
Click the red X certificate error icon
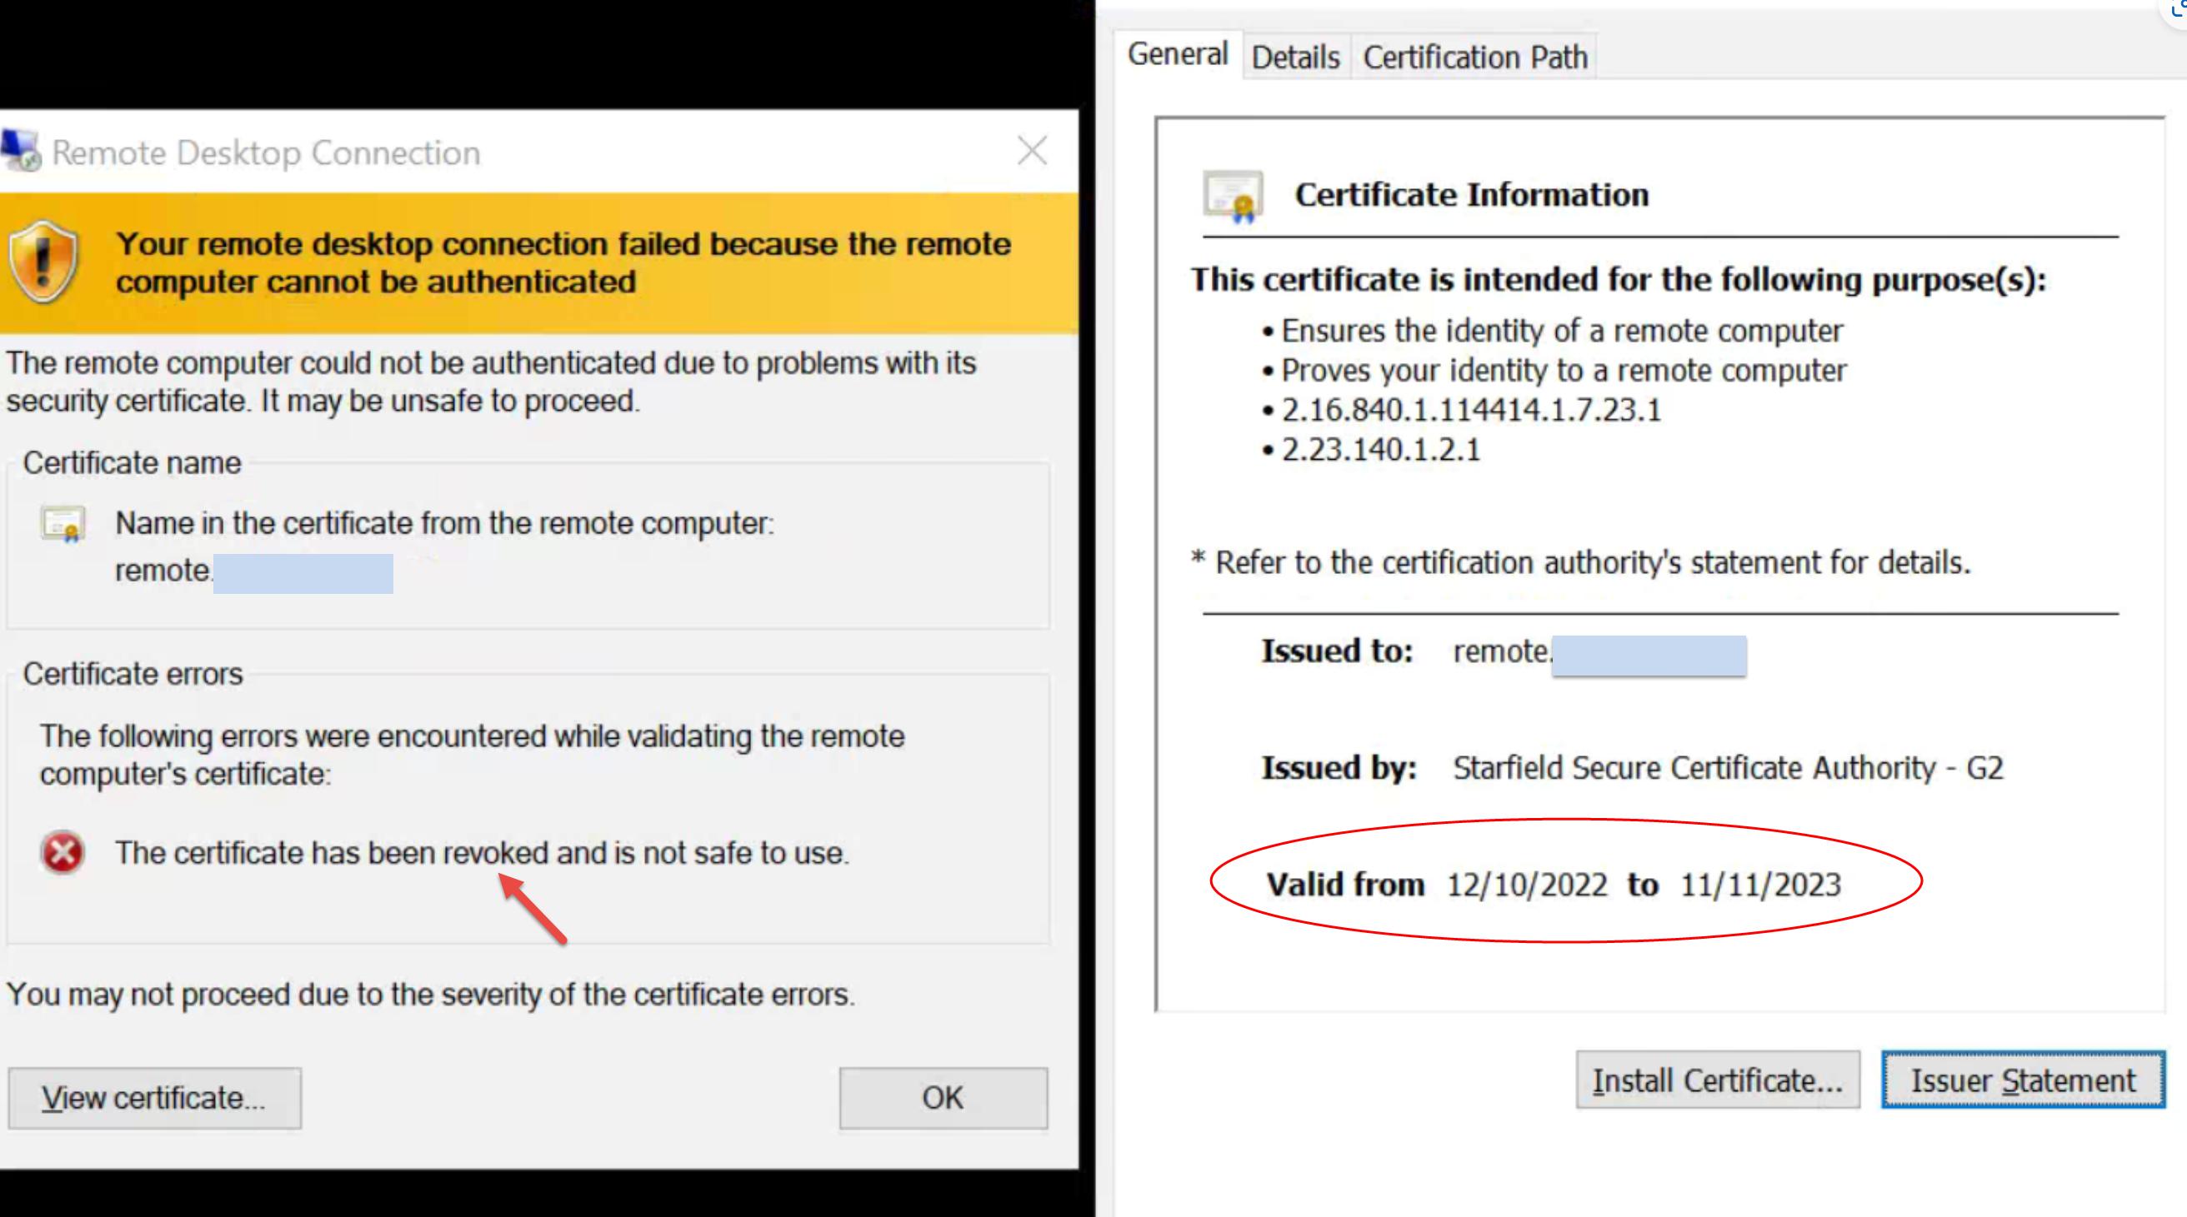point(63,852)
